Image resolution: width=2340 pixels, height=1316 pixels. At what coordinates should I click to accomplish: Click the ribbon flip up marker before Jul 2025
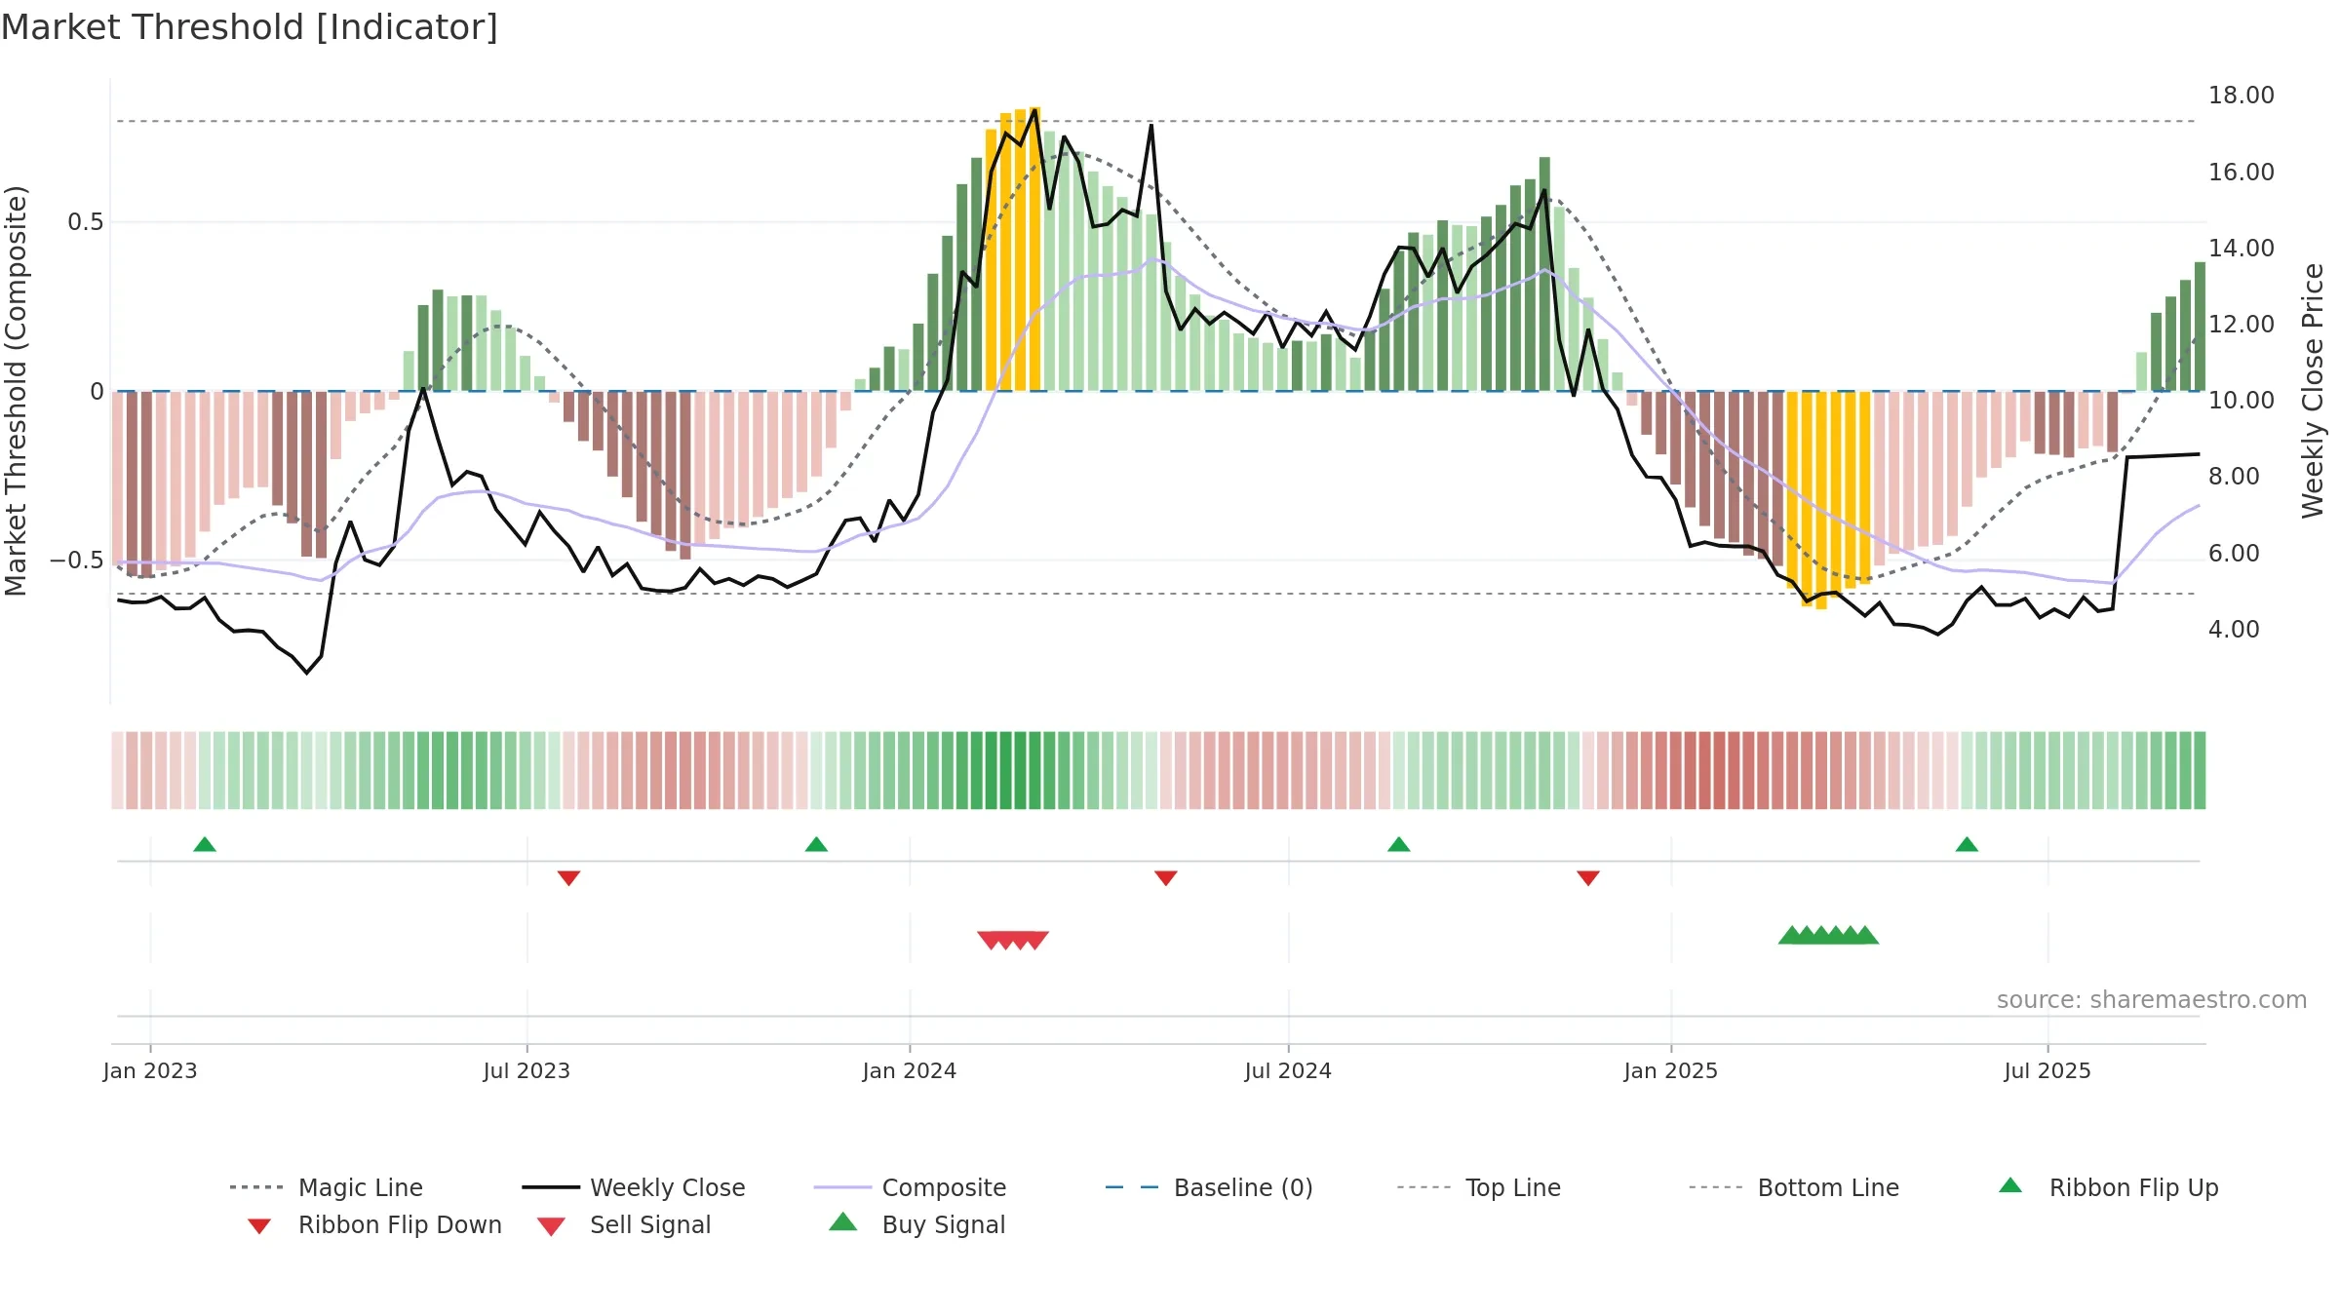tap(1967, 844)
